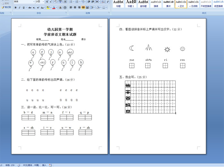Image resolution: width=224 pixels, height=167 pixels.
Task: Toggle justify alignment (highlighted)
Action: (x=83, y=7)
